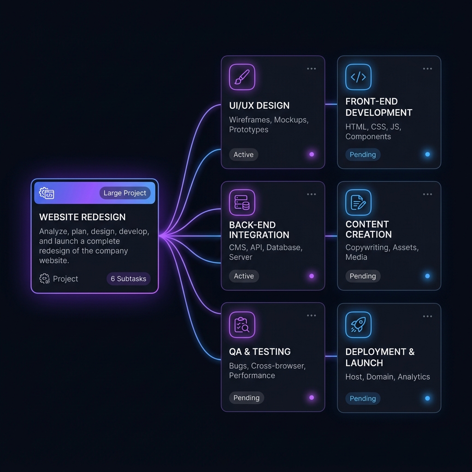Click the clipboard magnifier icon on QA & Testing
Image resolution: width=472 pixels, height=472 pixels.
coord(242,325)
